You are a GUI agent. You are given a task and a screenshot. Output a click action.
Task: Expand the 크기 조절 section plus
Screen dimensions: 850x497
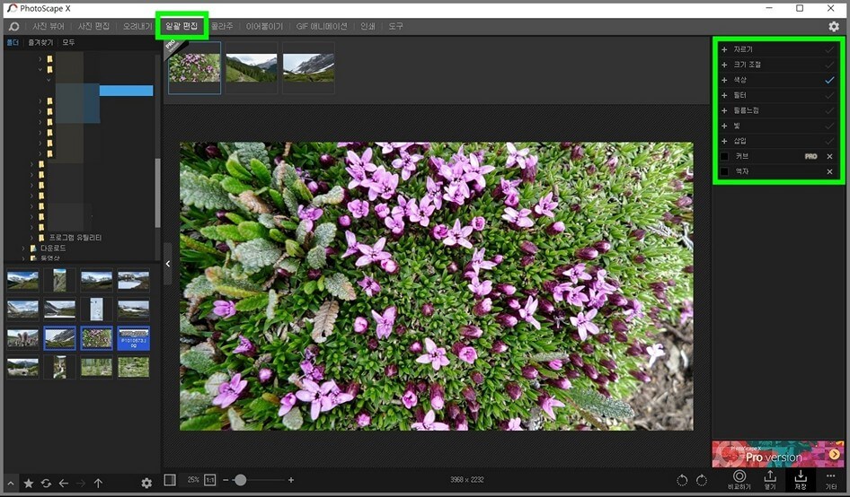(x=724, y=65)
